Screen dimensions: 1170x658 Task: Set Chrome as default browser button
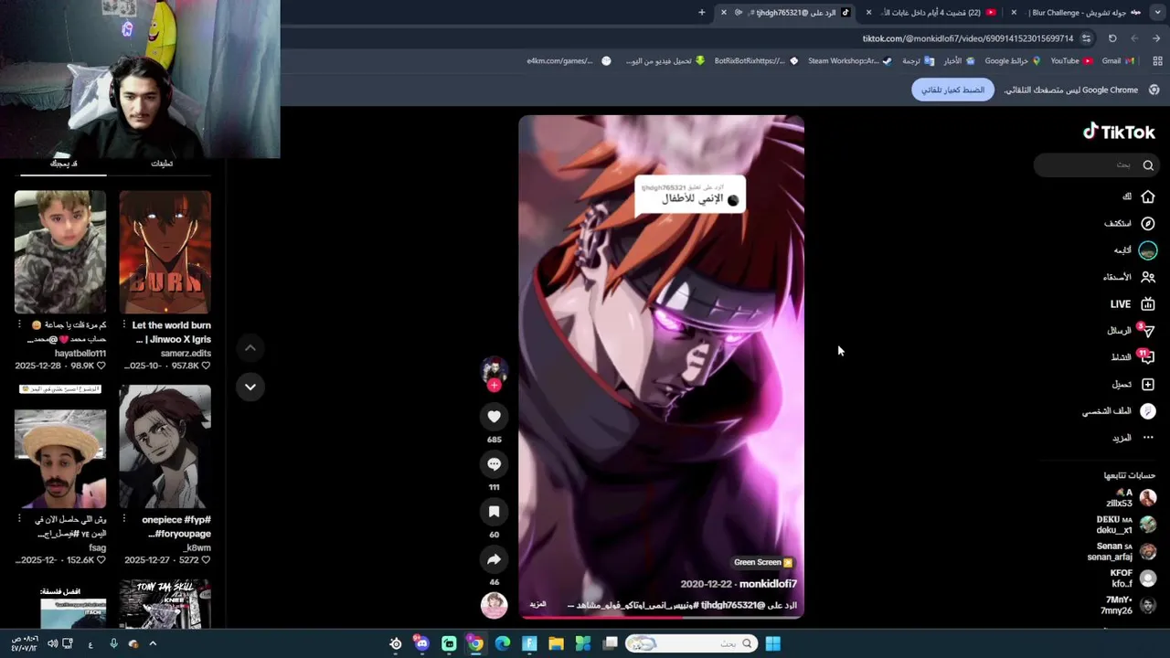(952, 90)
